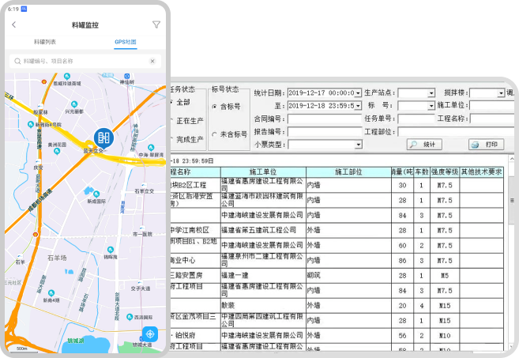The height and width of the screenshot is (358, 519).
Task: Select the 砌筑 construction part cell
Action: point(348,276)
